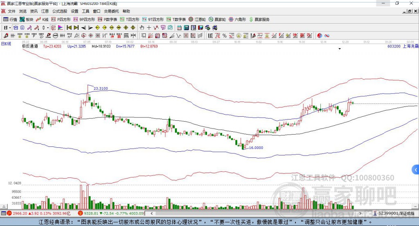The height and width of the screenshot is (226, 419).
Task: Open the 六角形 hexagon tool
Action: point(237,20)
